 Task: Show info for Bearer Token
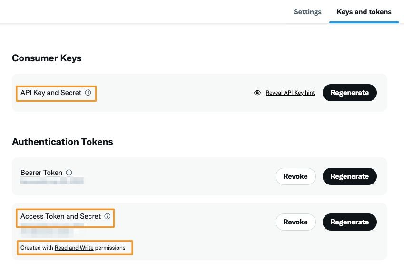69,173
